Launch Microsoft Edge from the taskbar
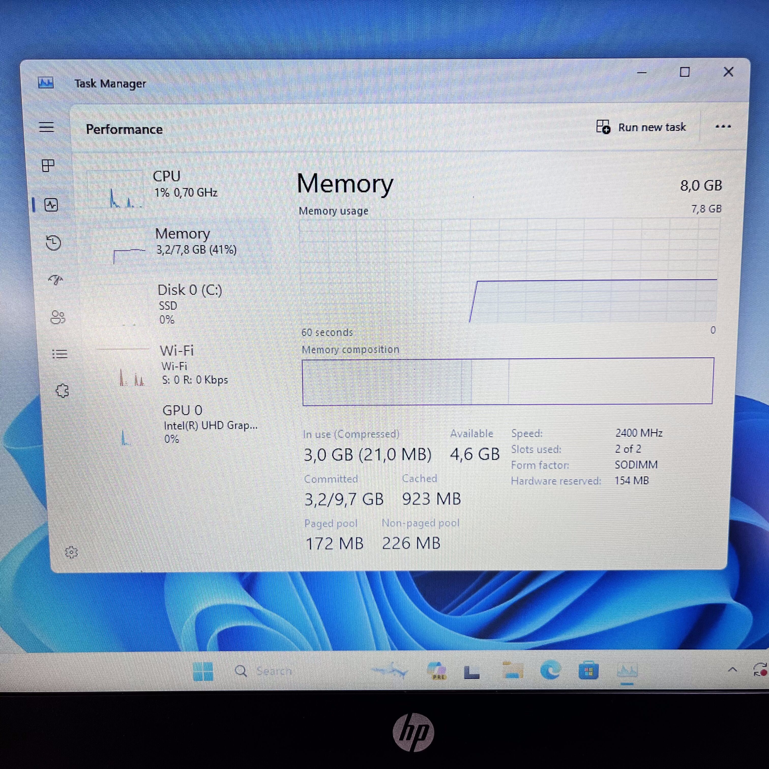The width and height of the screenshot is (769, 769). coord(551,670)
